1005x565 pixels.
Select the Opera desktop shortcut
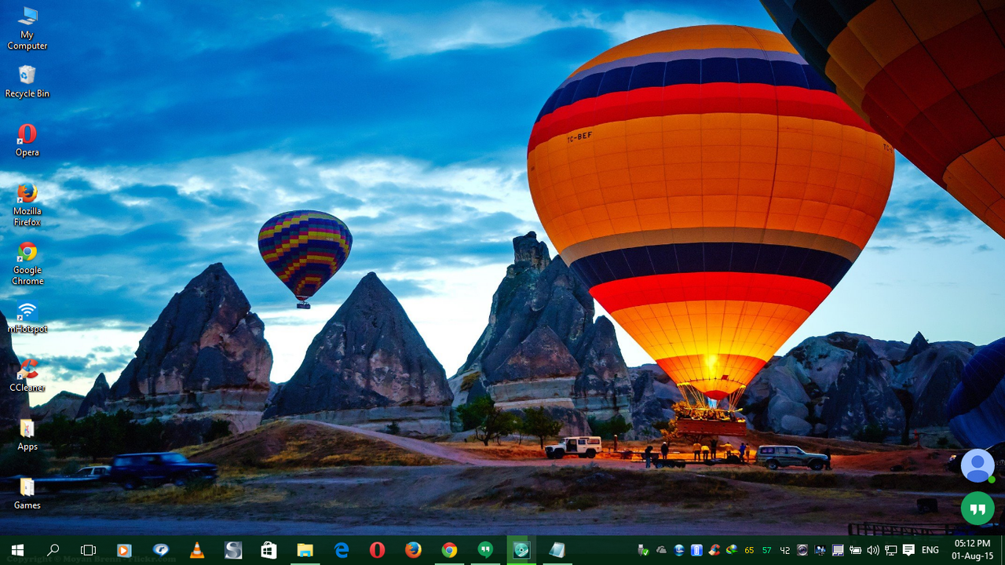[x=27, y=140]
